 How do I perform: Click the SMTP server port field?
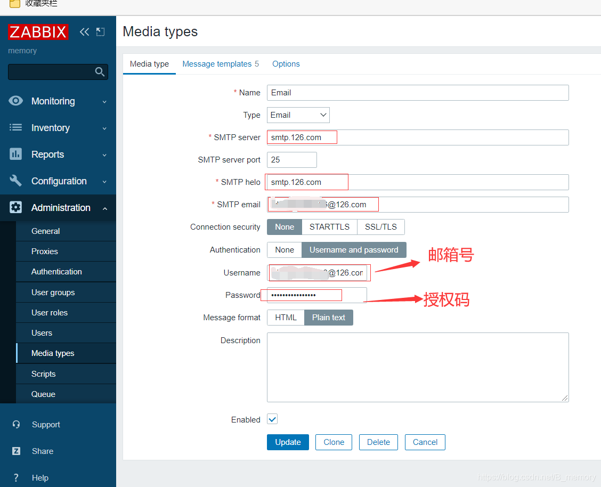[x=291, y=160]
